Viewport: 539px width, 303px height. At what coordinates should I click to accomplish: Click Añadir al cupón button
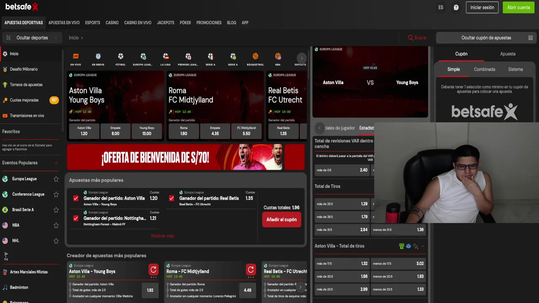(x=282, y=220)
